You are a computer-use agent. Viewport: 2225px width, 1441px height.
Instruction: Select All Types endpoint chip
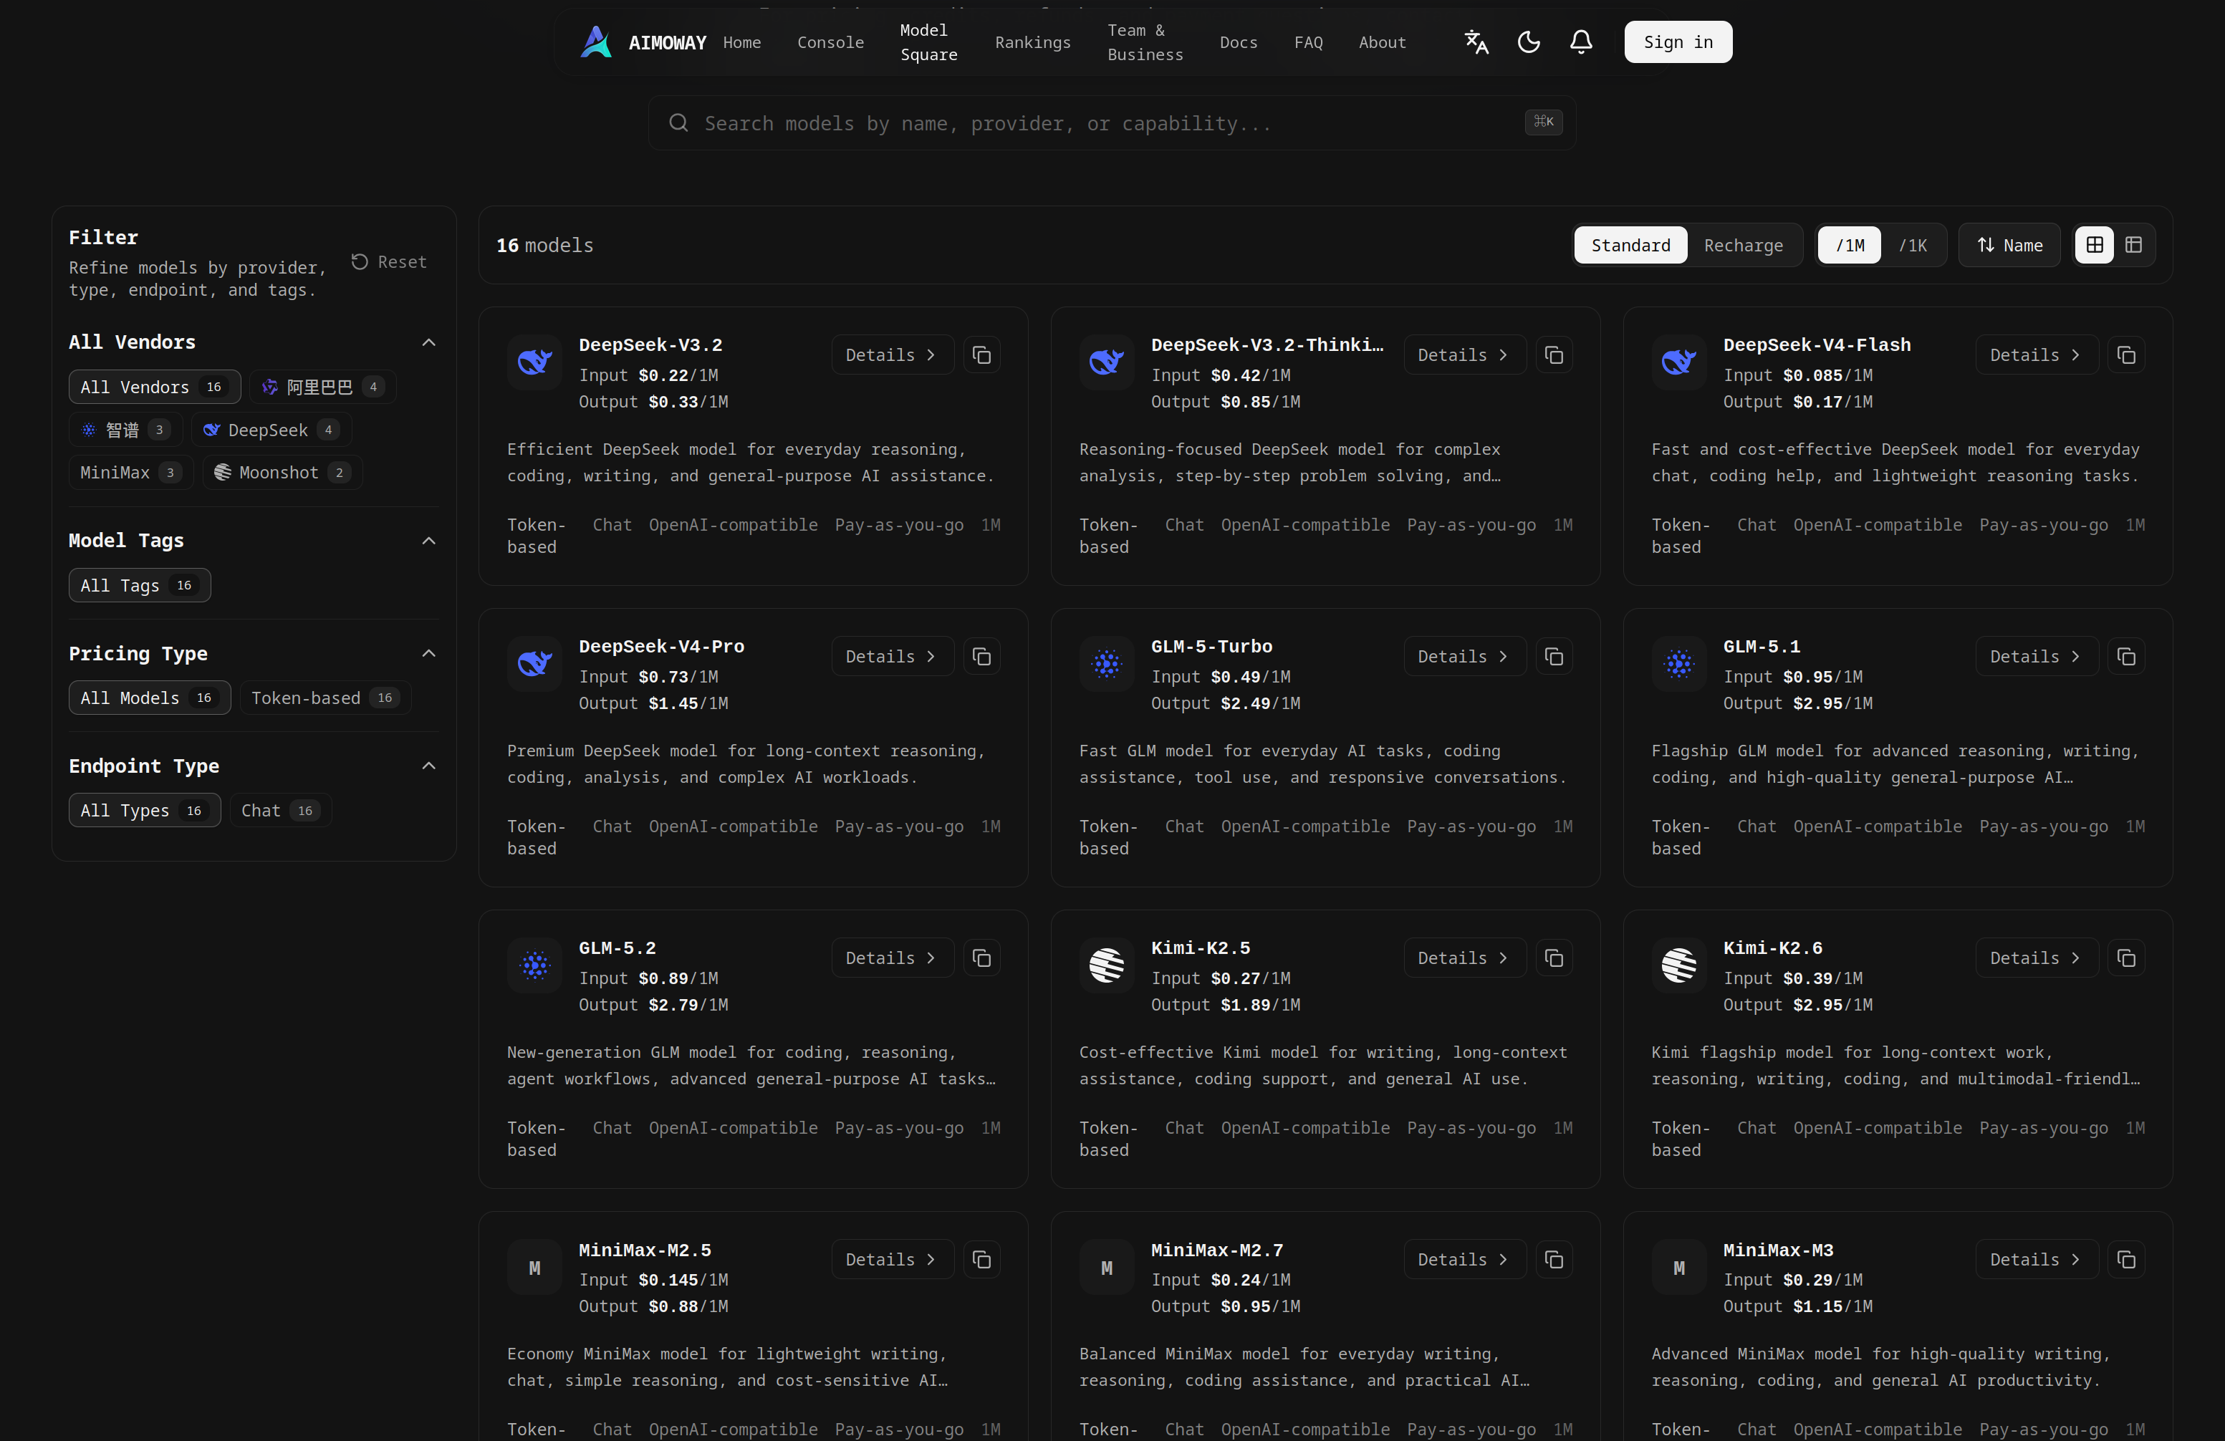click(145, 810)
